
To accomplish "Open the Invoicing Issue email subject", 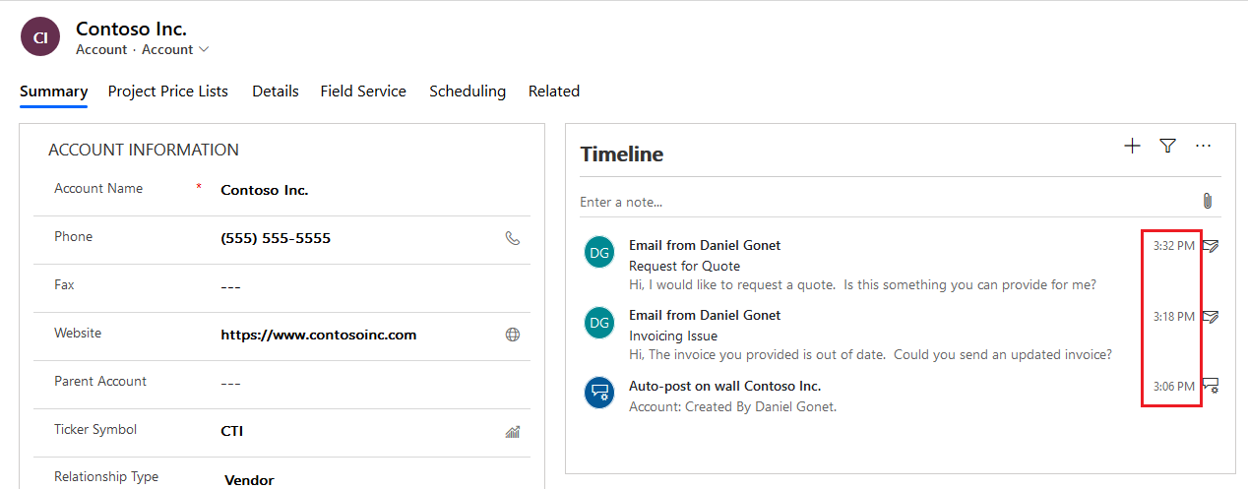I will pos(673,336).
